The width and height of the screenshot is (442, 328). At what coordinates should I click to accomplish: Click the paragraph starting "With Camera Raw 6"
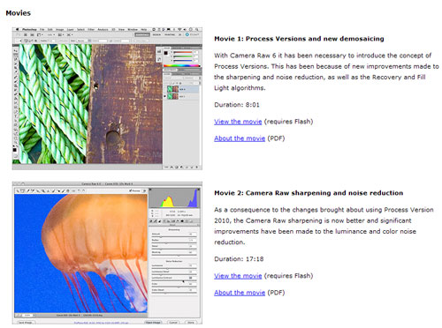coord(326,71)
